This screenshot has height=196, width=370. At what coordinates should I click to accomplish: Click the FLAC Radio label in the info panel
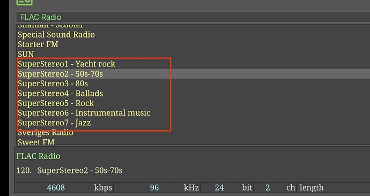pos(38,156)
